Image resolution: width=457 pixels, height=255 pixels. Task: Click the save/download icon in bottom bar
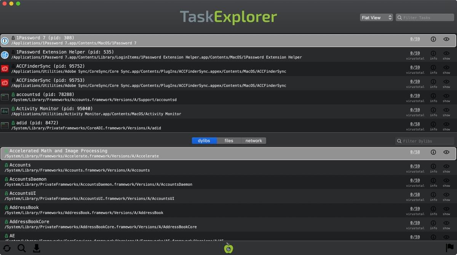point(37,249)
